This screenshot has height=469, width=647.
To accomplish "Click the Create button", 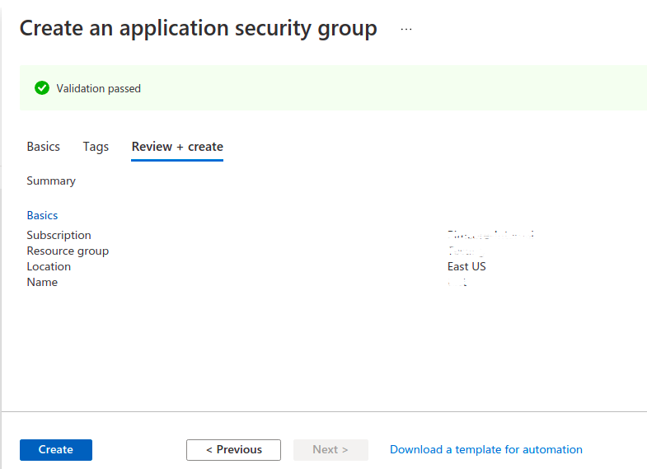I will [x=56, y=449].
